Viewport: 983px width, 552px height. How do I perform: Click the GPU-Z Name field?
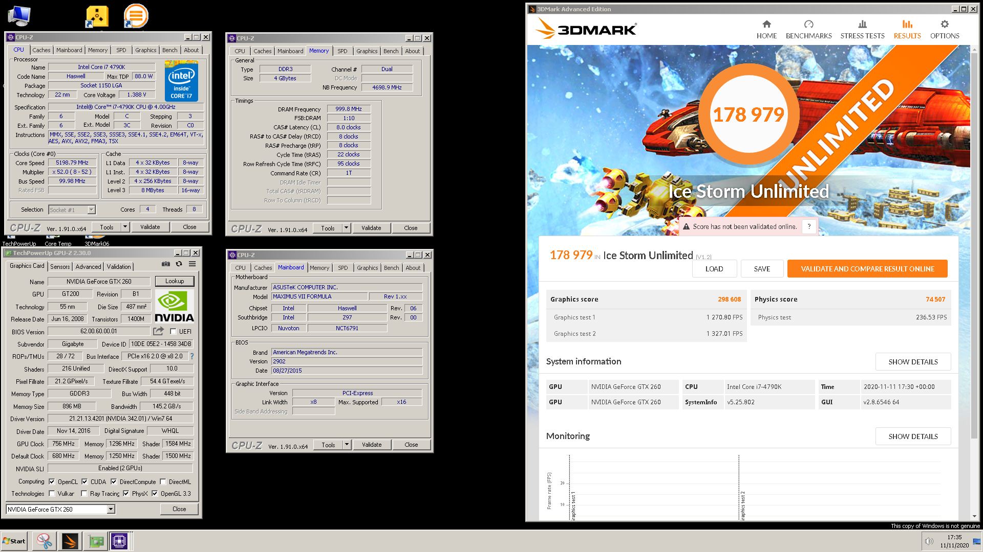coord(99,282)
